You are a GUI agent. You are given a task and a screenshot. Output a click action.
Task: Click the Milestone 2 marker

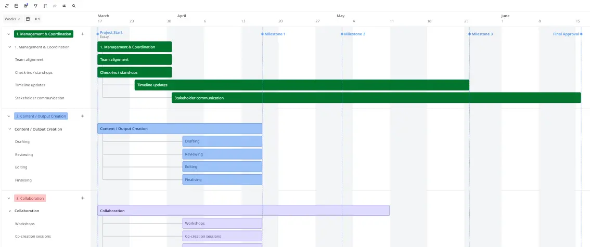[342, 34]
